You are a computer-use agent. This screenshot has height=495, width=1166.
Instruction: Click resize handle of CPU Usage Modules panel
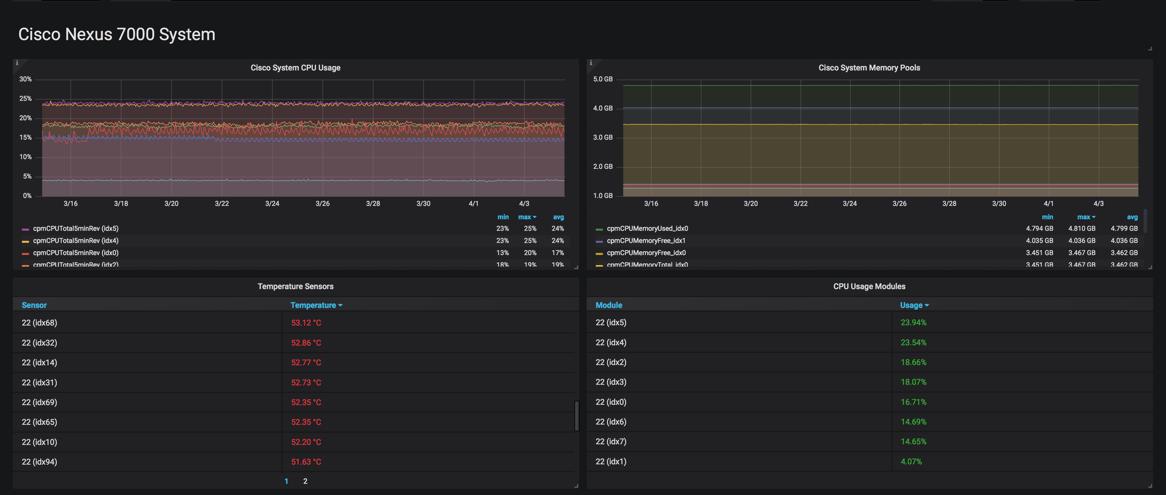pos(1150,486)
